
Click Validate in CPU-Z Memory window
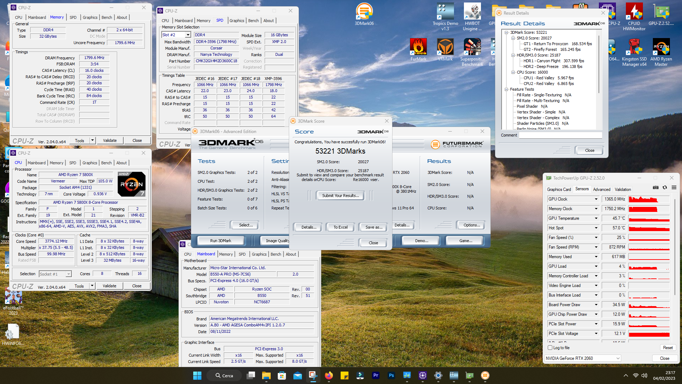click(110, 140)
